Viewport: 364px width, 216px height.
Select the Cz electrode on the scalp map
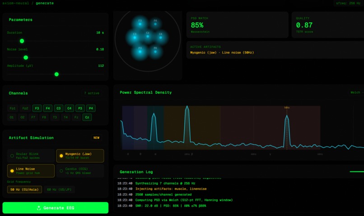point(148,36)
